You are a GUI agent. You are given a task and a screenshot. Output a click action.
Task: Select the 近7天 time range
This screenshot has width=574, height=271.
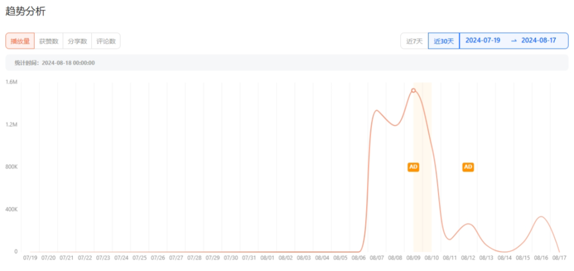click(414, 41)
